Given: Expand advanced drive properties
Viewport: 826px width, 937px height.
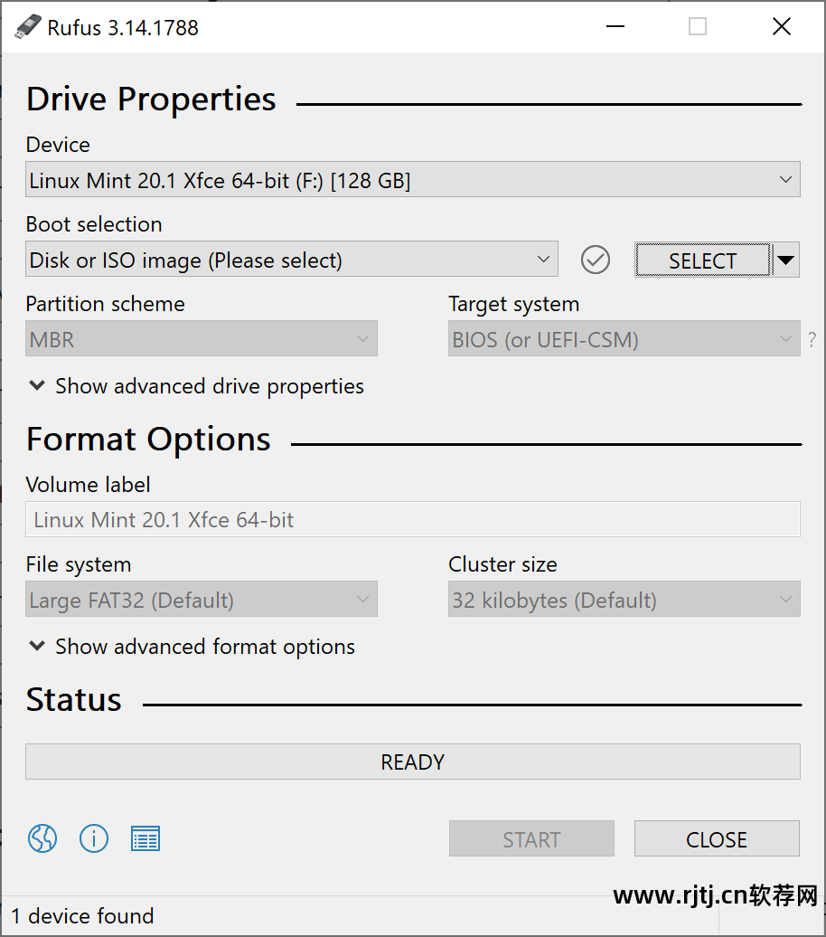Looking at the screenshot, I should [196, 386].
